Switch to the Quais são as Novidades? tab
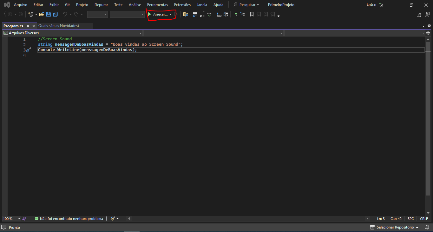 click(x=59, y=26)
